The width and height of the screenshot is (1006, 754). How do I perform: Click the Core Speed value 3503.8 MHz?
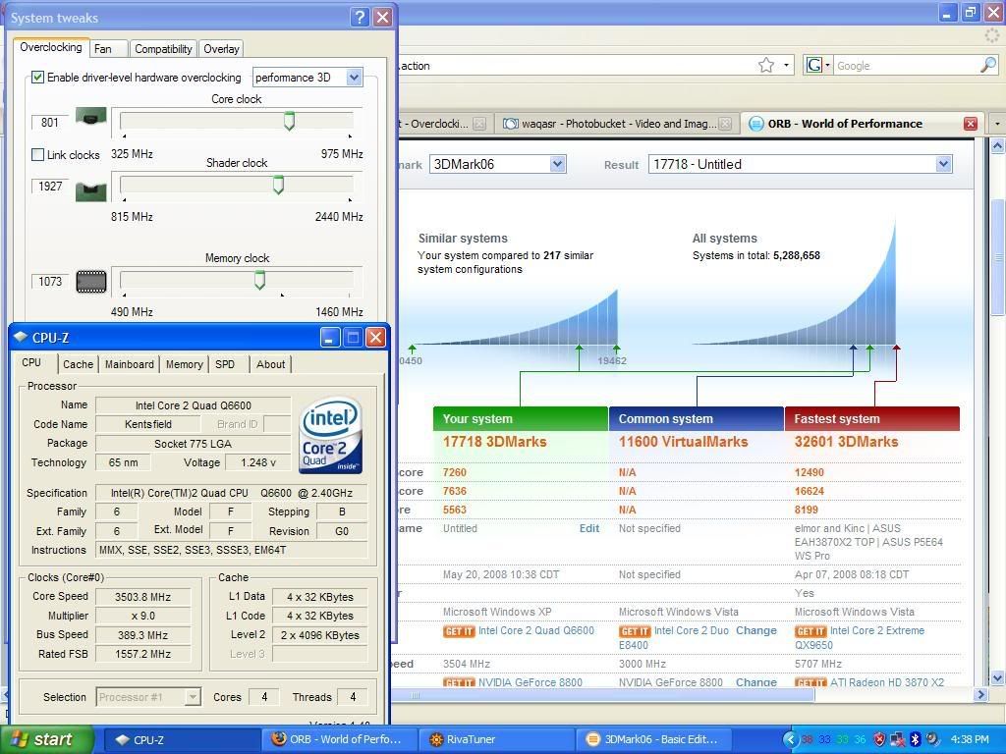143,597
